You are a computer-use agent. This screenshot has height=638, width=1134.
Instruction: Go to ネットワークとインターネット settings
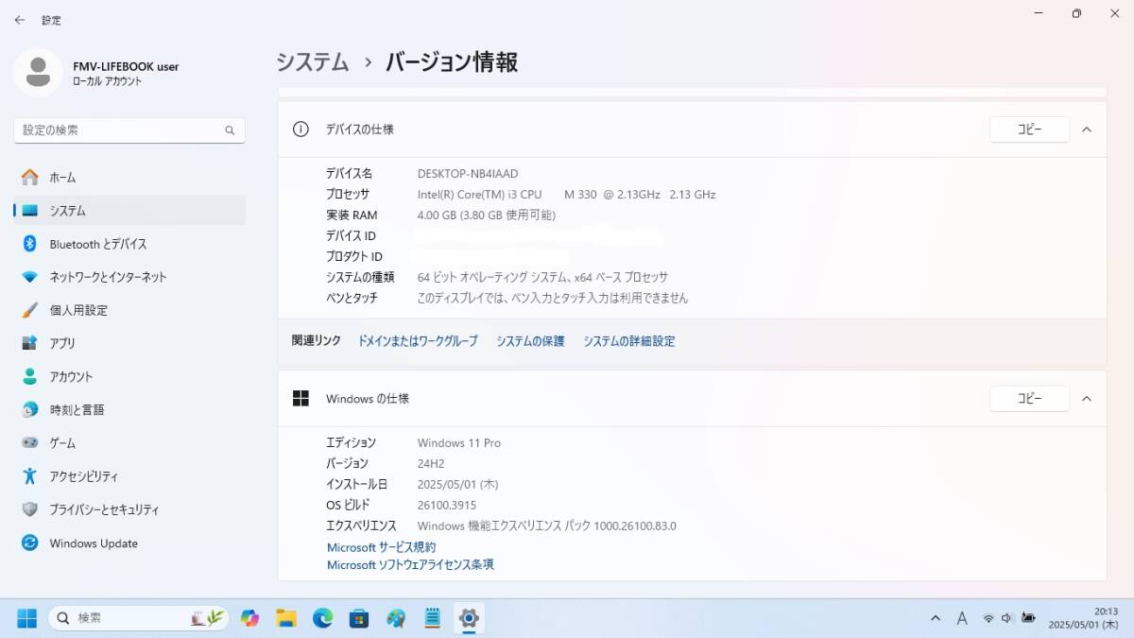click(x=129, y=277)
